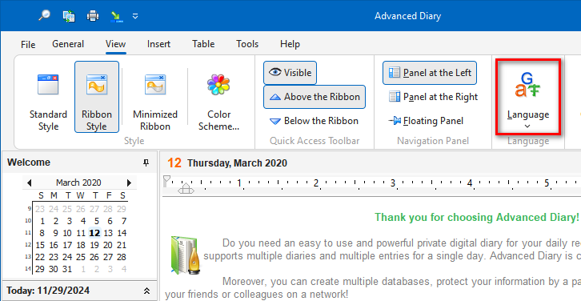The height and width of the screenshot is (301, 581).
Task: Open the Color Scheme chooser
Action: click(218, 97)
